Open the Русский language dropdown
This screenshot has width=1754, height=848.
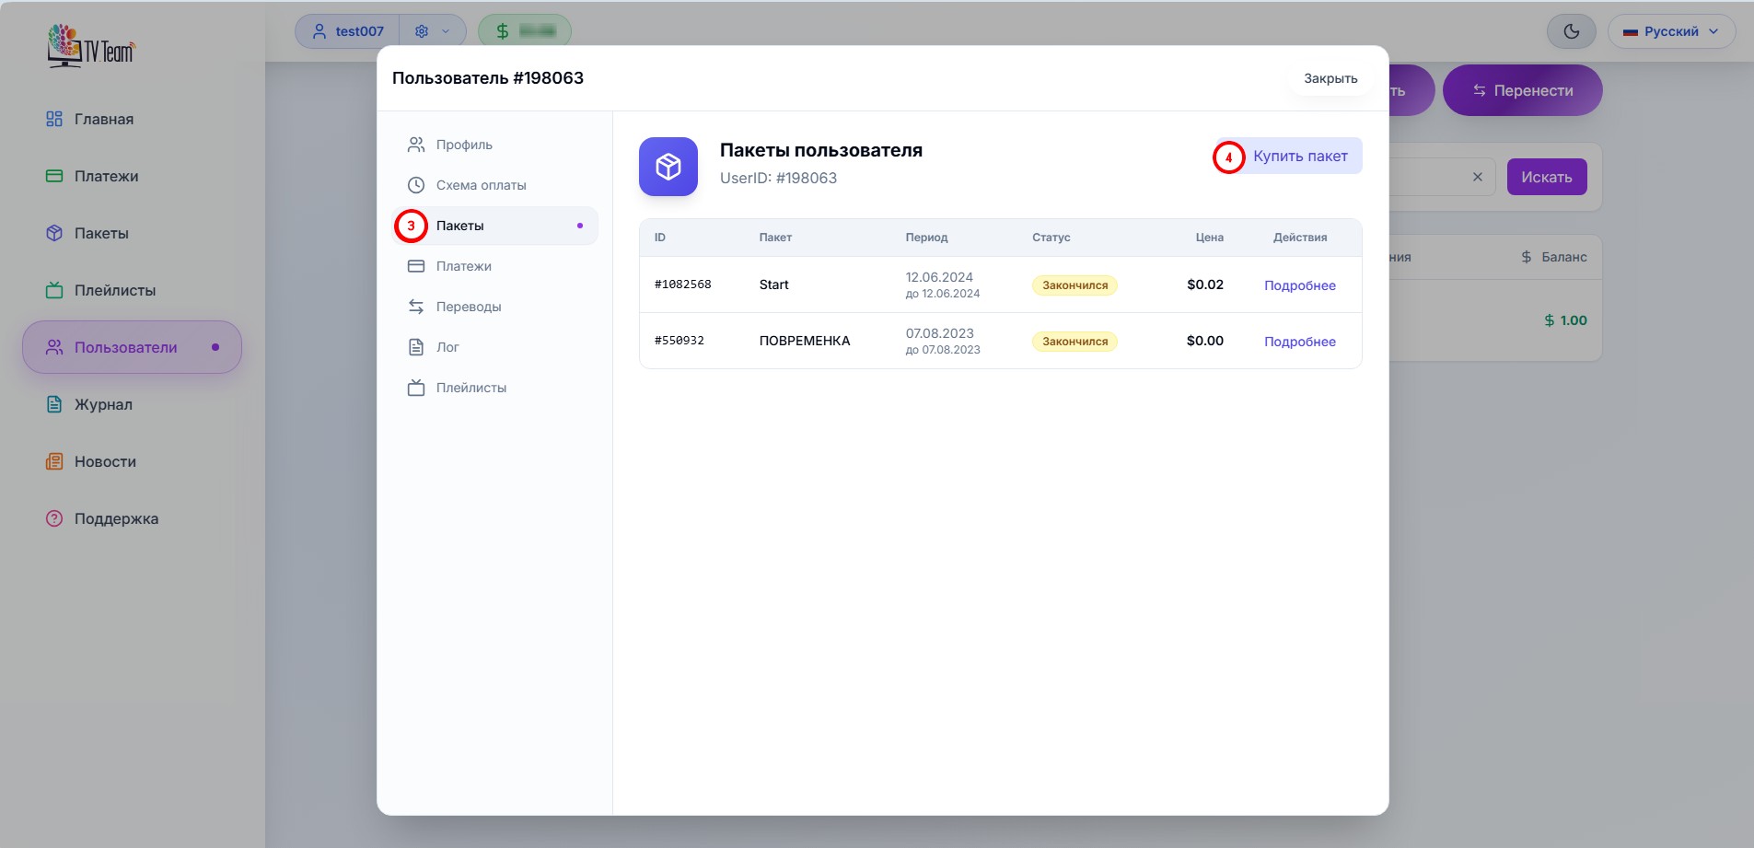coord(1670,31)
